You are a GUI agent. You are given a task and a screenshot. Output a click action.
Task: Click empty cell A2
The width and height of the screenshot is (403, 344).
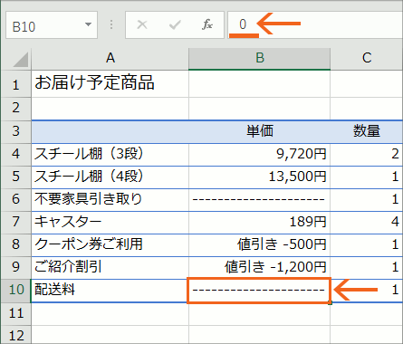(x=110, y=109)
